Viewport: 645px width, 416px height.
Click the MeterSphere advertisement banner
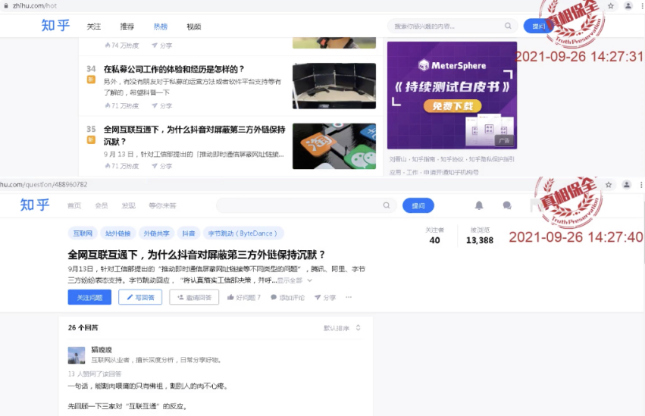tap(452, 95)
